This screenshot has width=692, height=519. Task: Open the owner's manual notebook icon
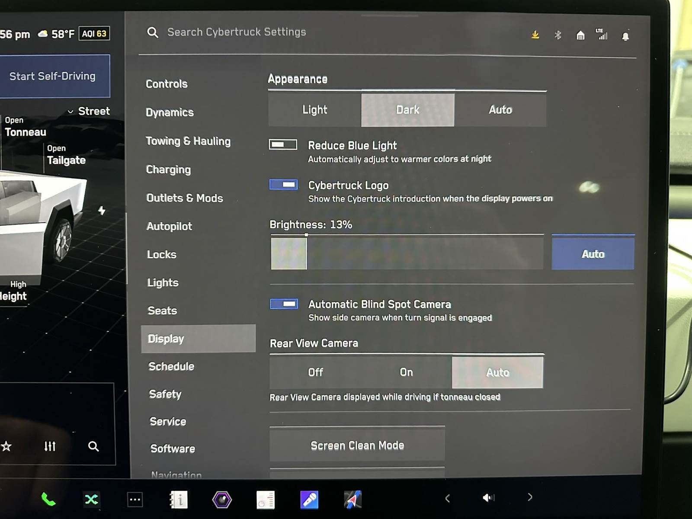[178, 500]
